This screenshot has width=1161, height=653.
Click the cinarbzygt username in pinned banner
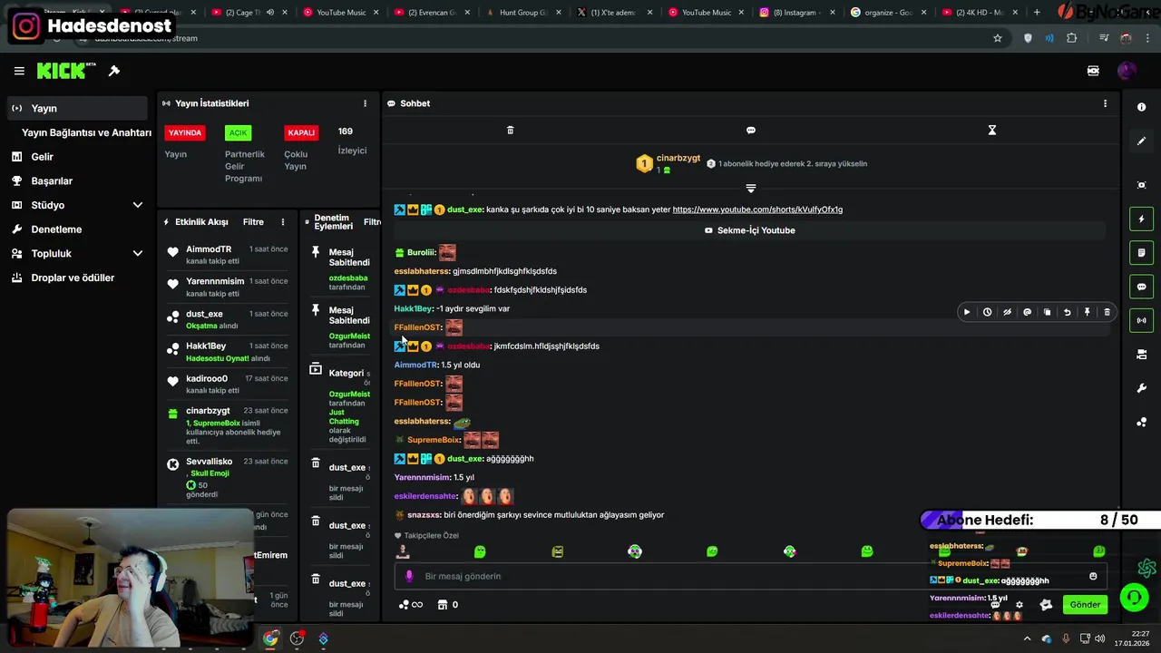(678, 158)
